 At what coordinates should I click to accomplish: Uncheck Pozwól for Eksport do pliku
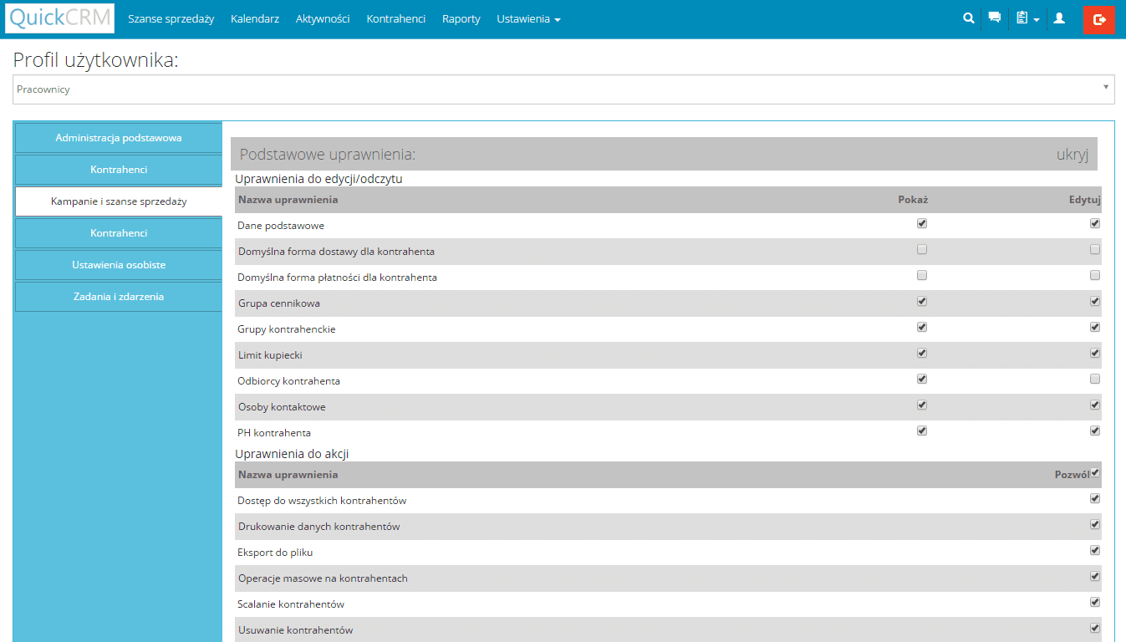tap(1095, 551)
